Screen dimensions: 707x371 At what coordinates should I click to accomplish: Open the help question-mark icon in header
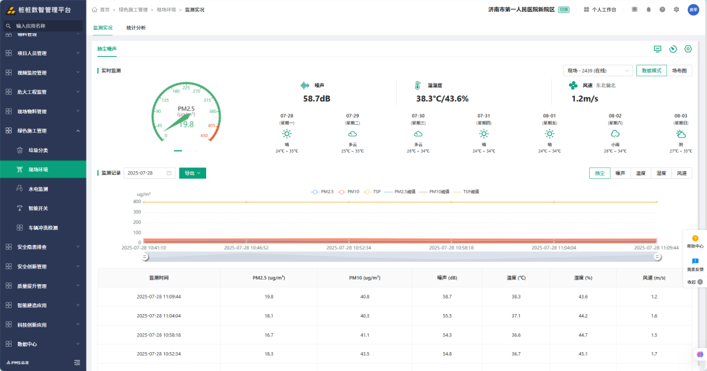(x=662, y=9)
